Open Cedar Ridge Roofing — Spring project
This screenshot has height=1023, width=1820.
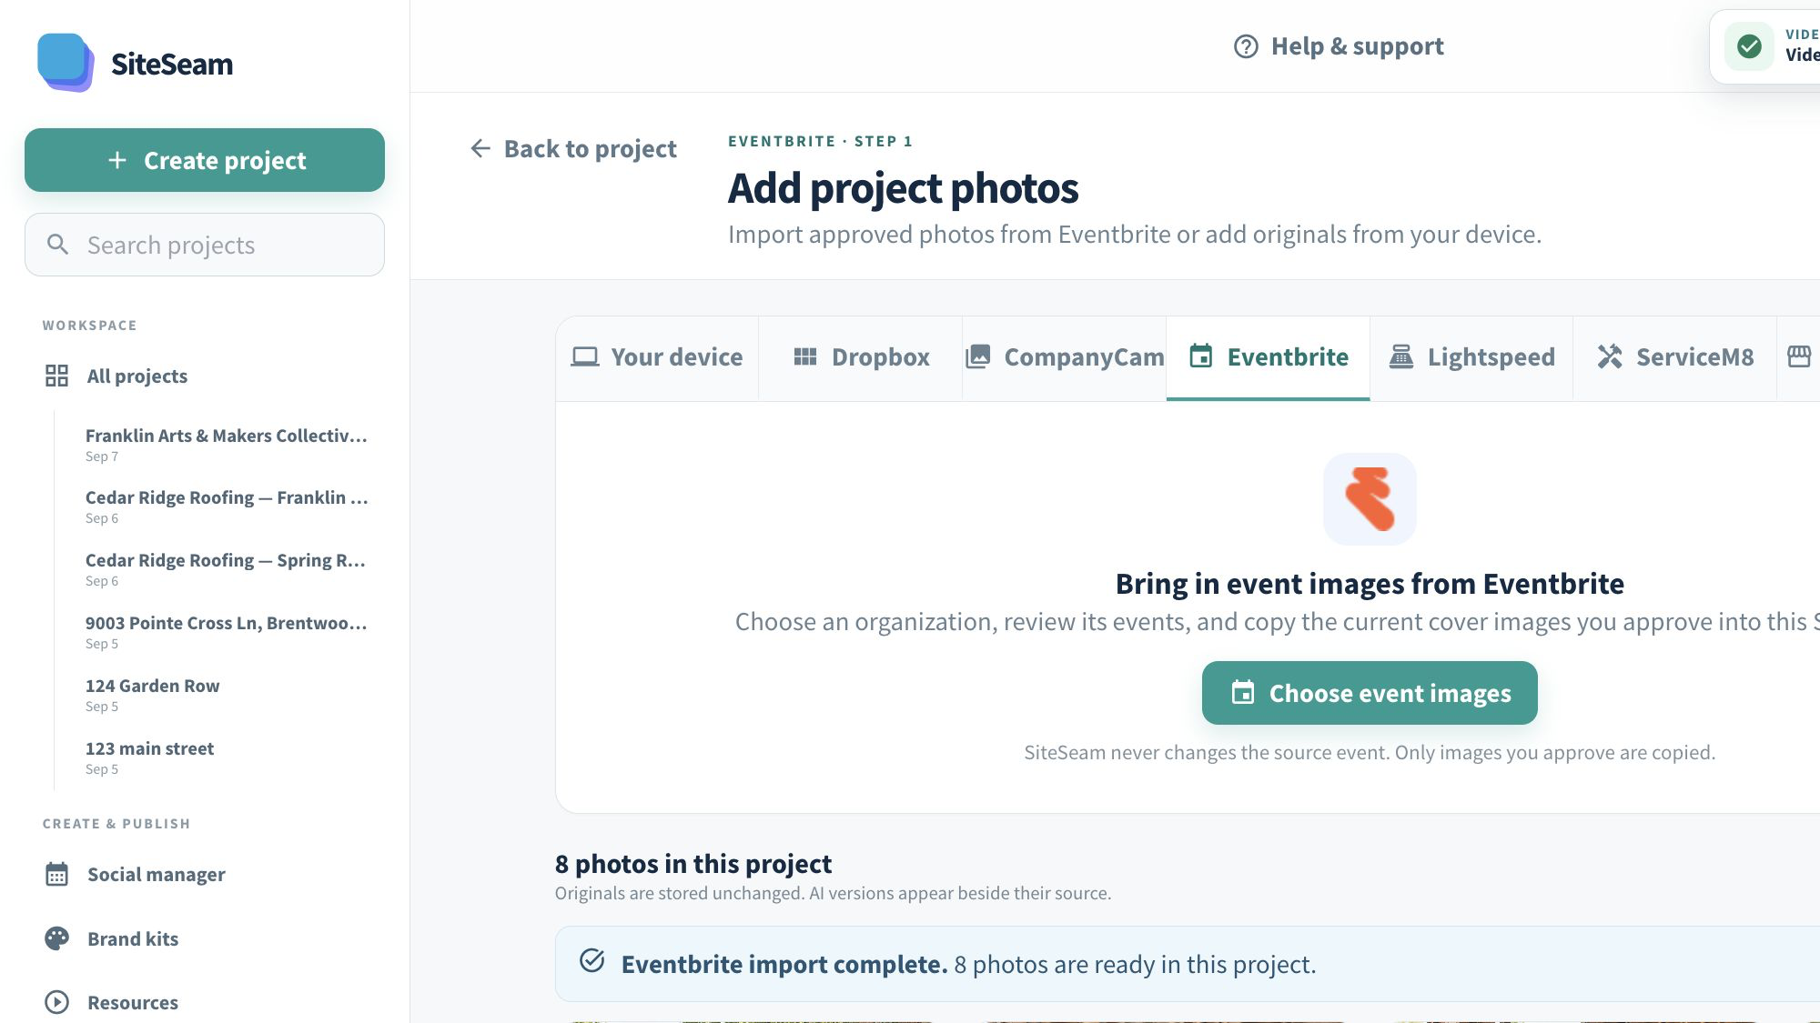(x=227, y=569)
